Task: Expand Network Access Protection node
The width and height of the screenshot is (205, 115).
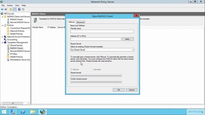Action: (2, 37)
